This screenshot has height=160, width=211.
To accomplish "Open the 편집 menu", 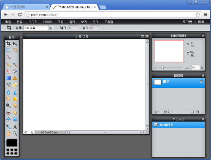I will 20,22.
